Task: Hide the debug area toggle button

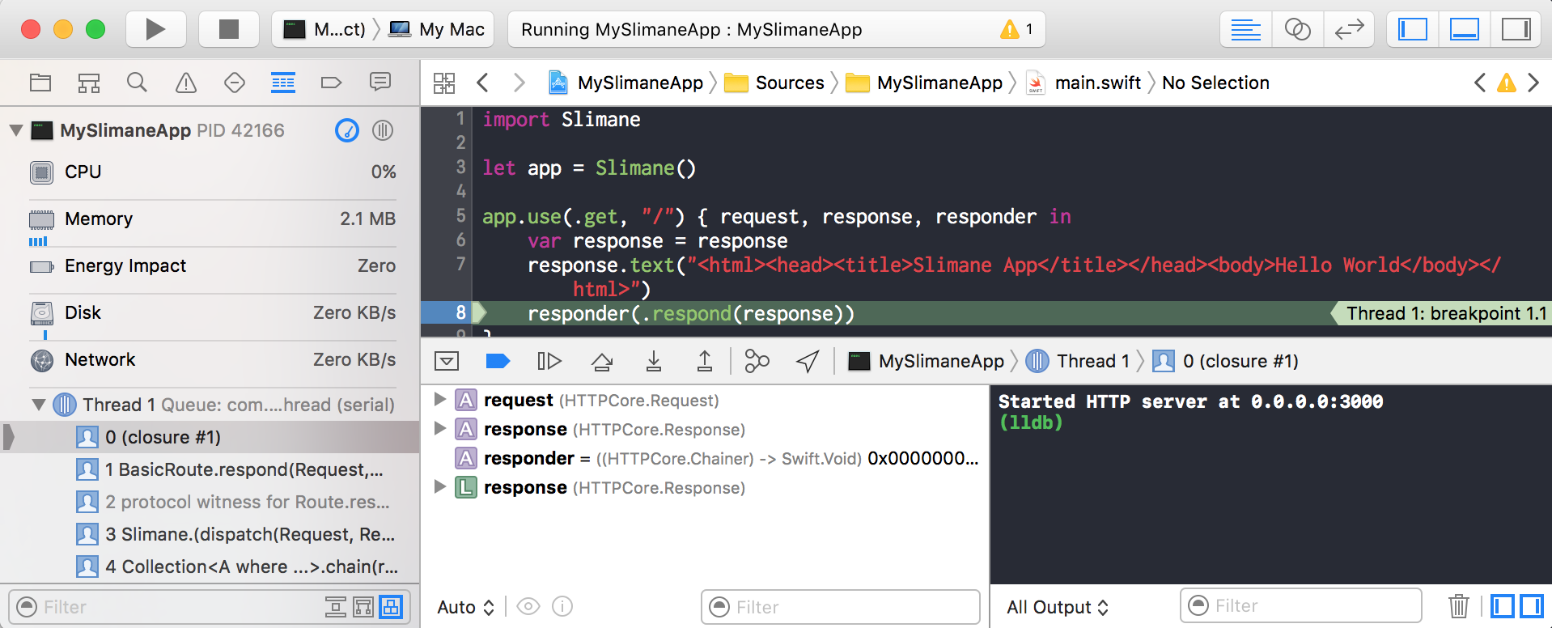Action: point(447,361)
